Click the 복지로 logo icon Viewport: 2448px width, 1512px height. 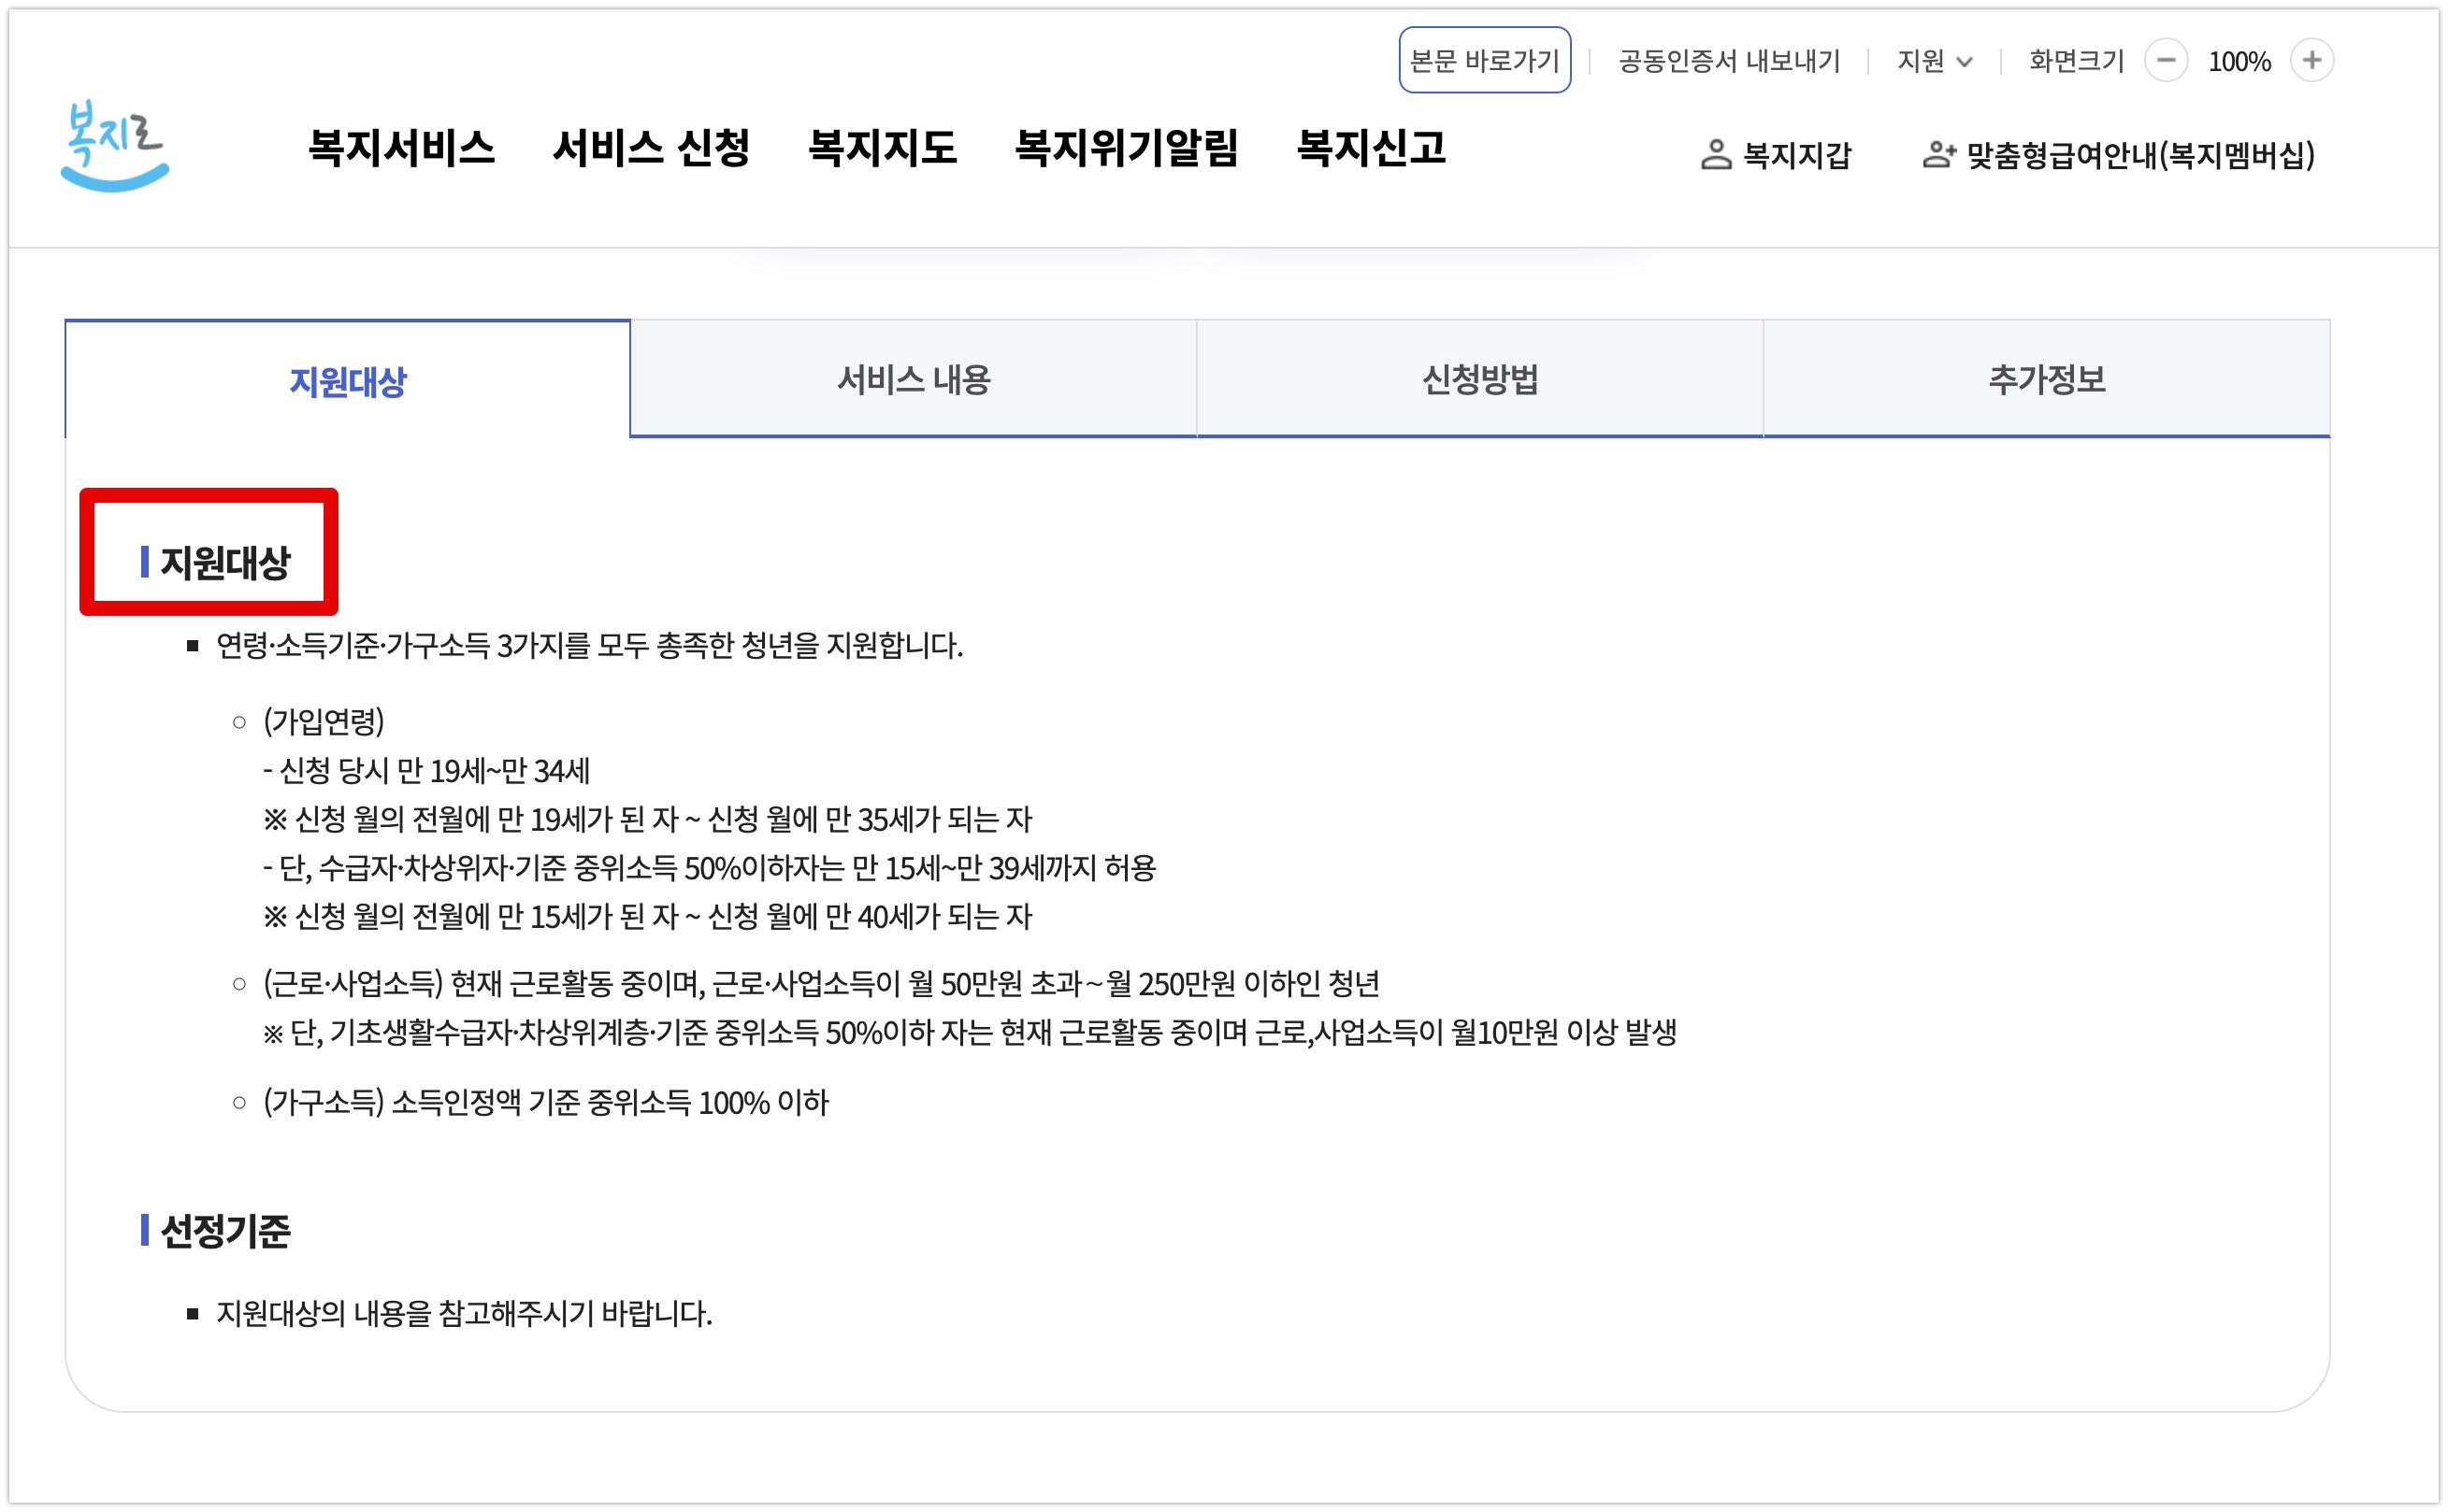point(114,147)
